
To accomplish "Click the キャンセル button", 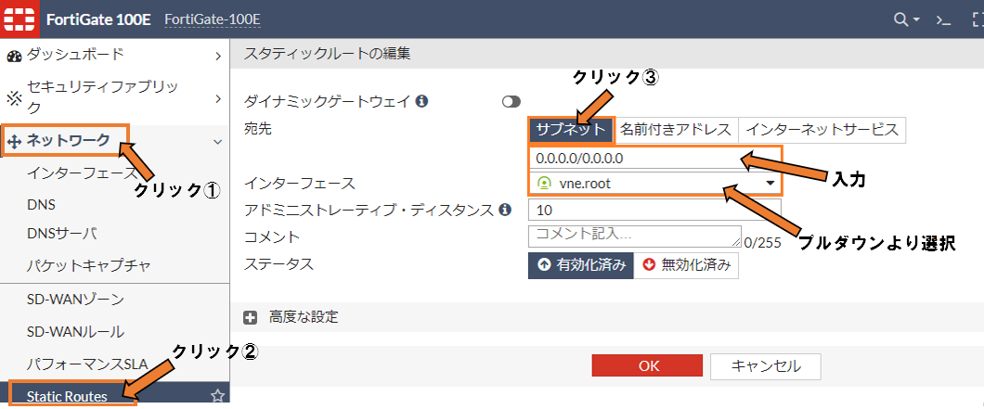I will pos(766,365).
